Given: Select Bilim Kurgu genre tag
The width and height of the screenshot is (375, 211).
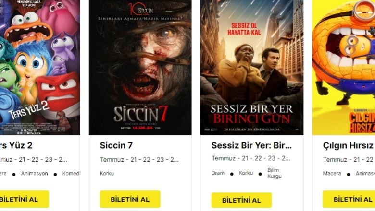Looking at the screenshot, I should click(x=275, y=173).
